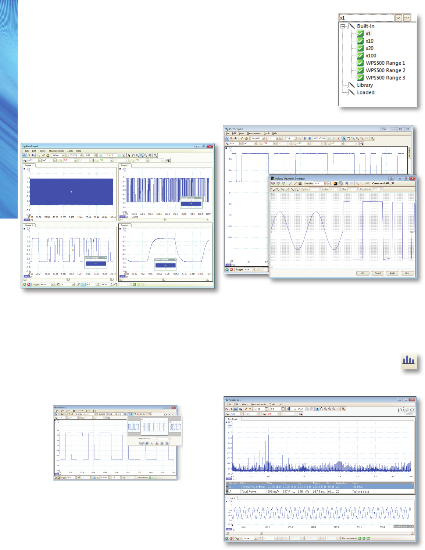Click undo zoom icon in four-scope window toolbar
This screenshot has height=550, width=425.
(150, 155)
